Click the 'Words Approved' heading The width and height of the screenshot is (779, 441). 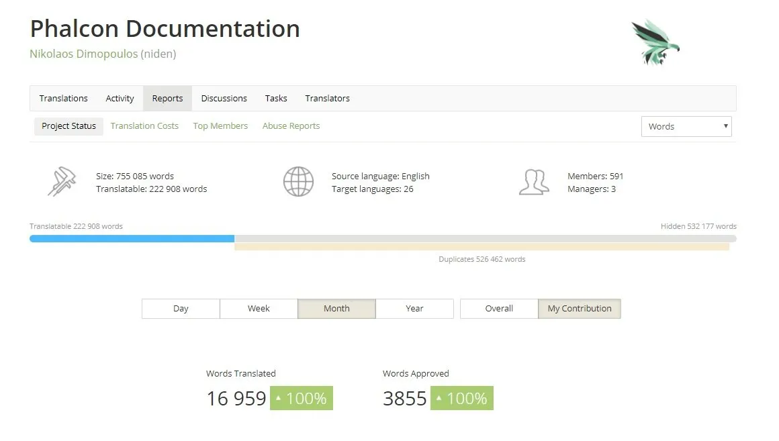tap(416, 373)
